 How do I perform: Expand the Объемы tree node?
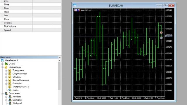6,77
